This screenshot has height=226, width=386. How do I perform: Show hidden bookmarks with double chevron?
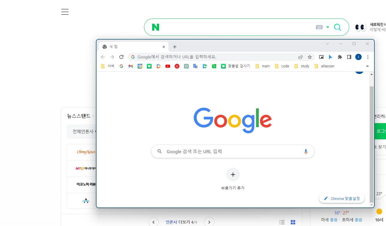367,66
